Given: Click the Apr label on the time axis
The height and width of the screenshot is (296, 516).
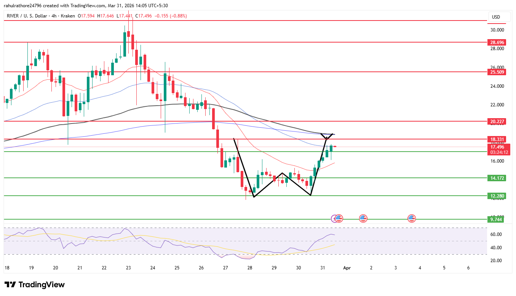Looking at the screenshot, I should click(x=347, y=268).
